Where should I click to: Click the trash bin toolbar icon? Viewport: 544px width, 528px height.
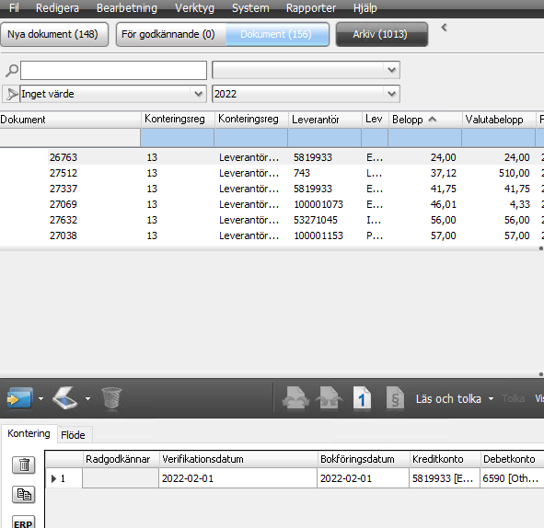point(111,398)
